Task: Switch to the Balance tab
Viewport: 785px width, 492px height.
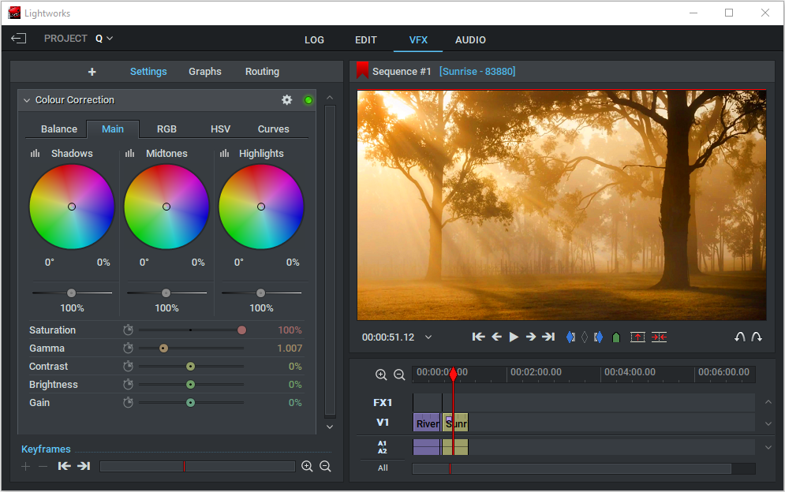Action: (x=59, y=129)
